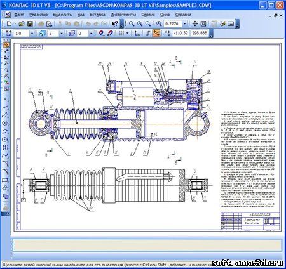Screen dimensions: 286x269
Task: Select the Circle tool
Action: [6, 123]
